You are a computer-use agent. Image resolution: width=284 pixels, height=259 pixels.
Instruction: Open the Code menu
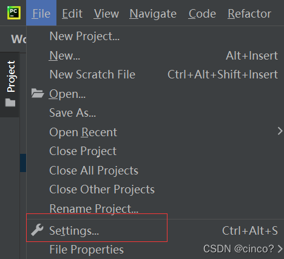[202, 13]
